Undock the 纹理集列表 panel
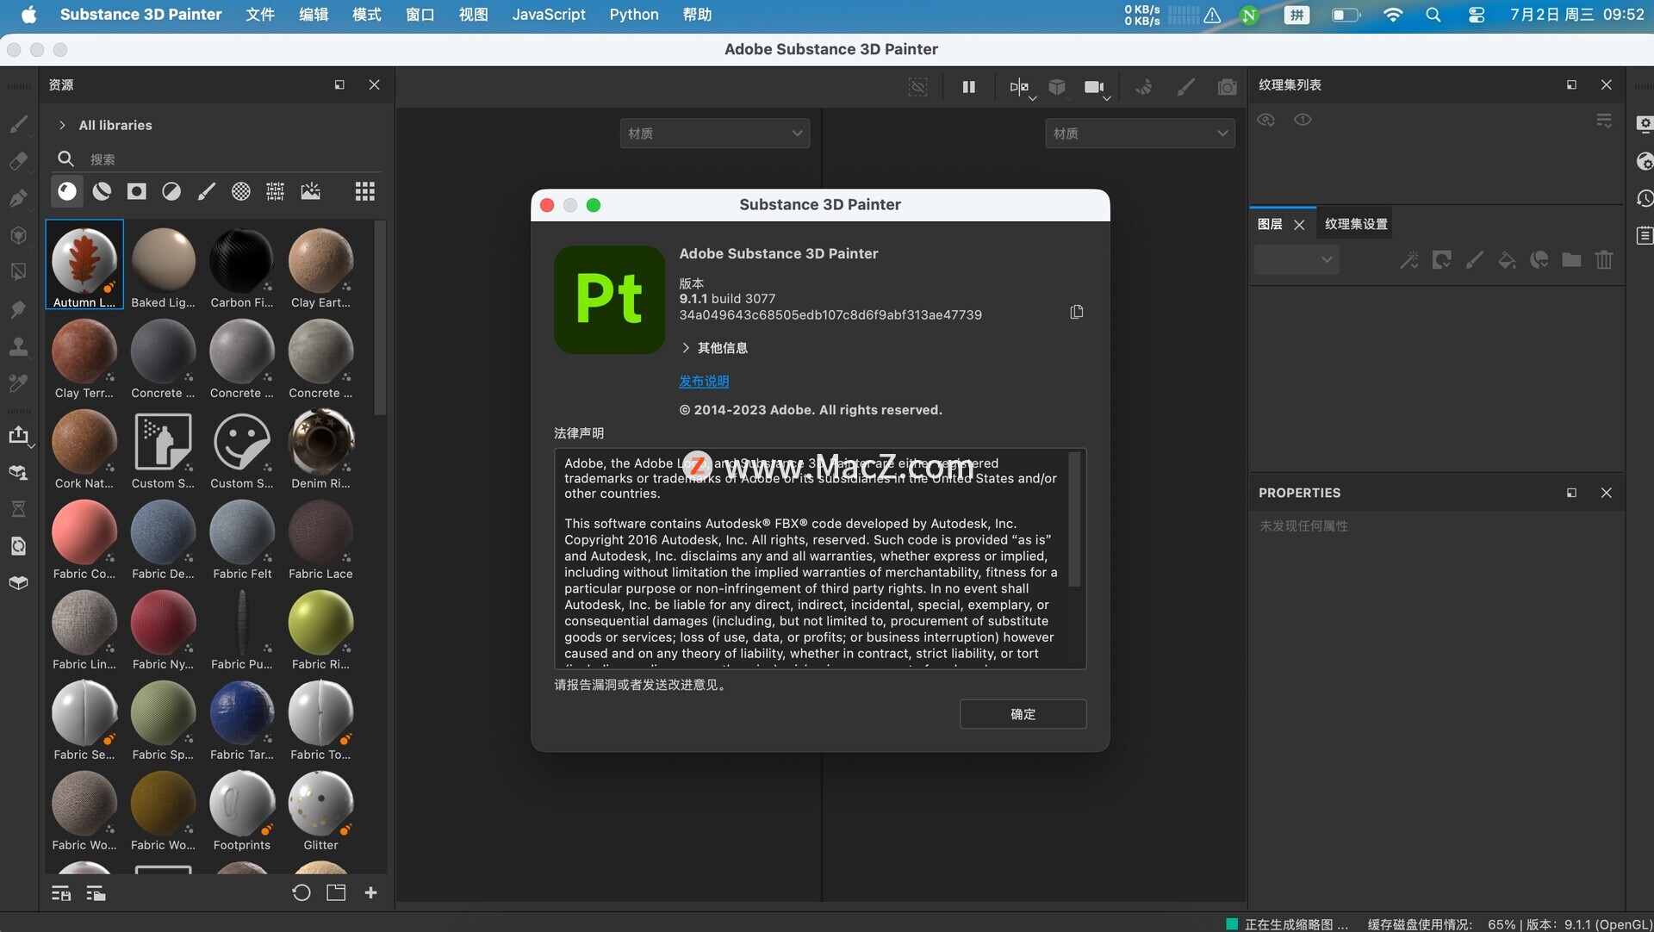Screen dimensions: 1654x932 point(1571,84)
